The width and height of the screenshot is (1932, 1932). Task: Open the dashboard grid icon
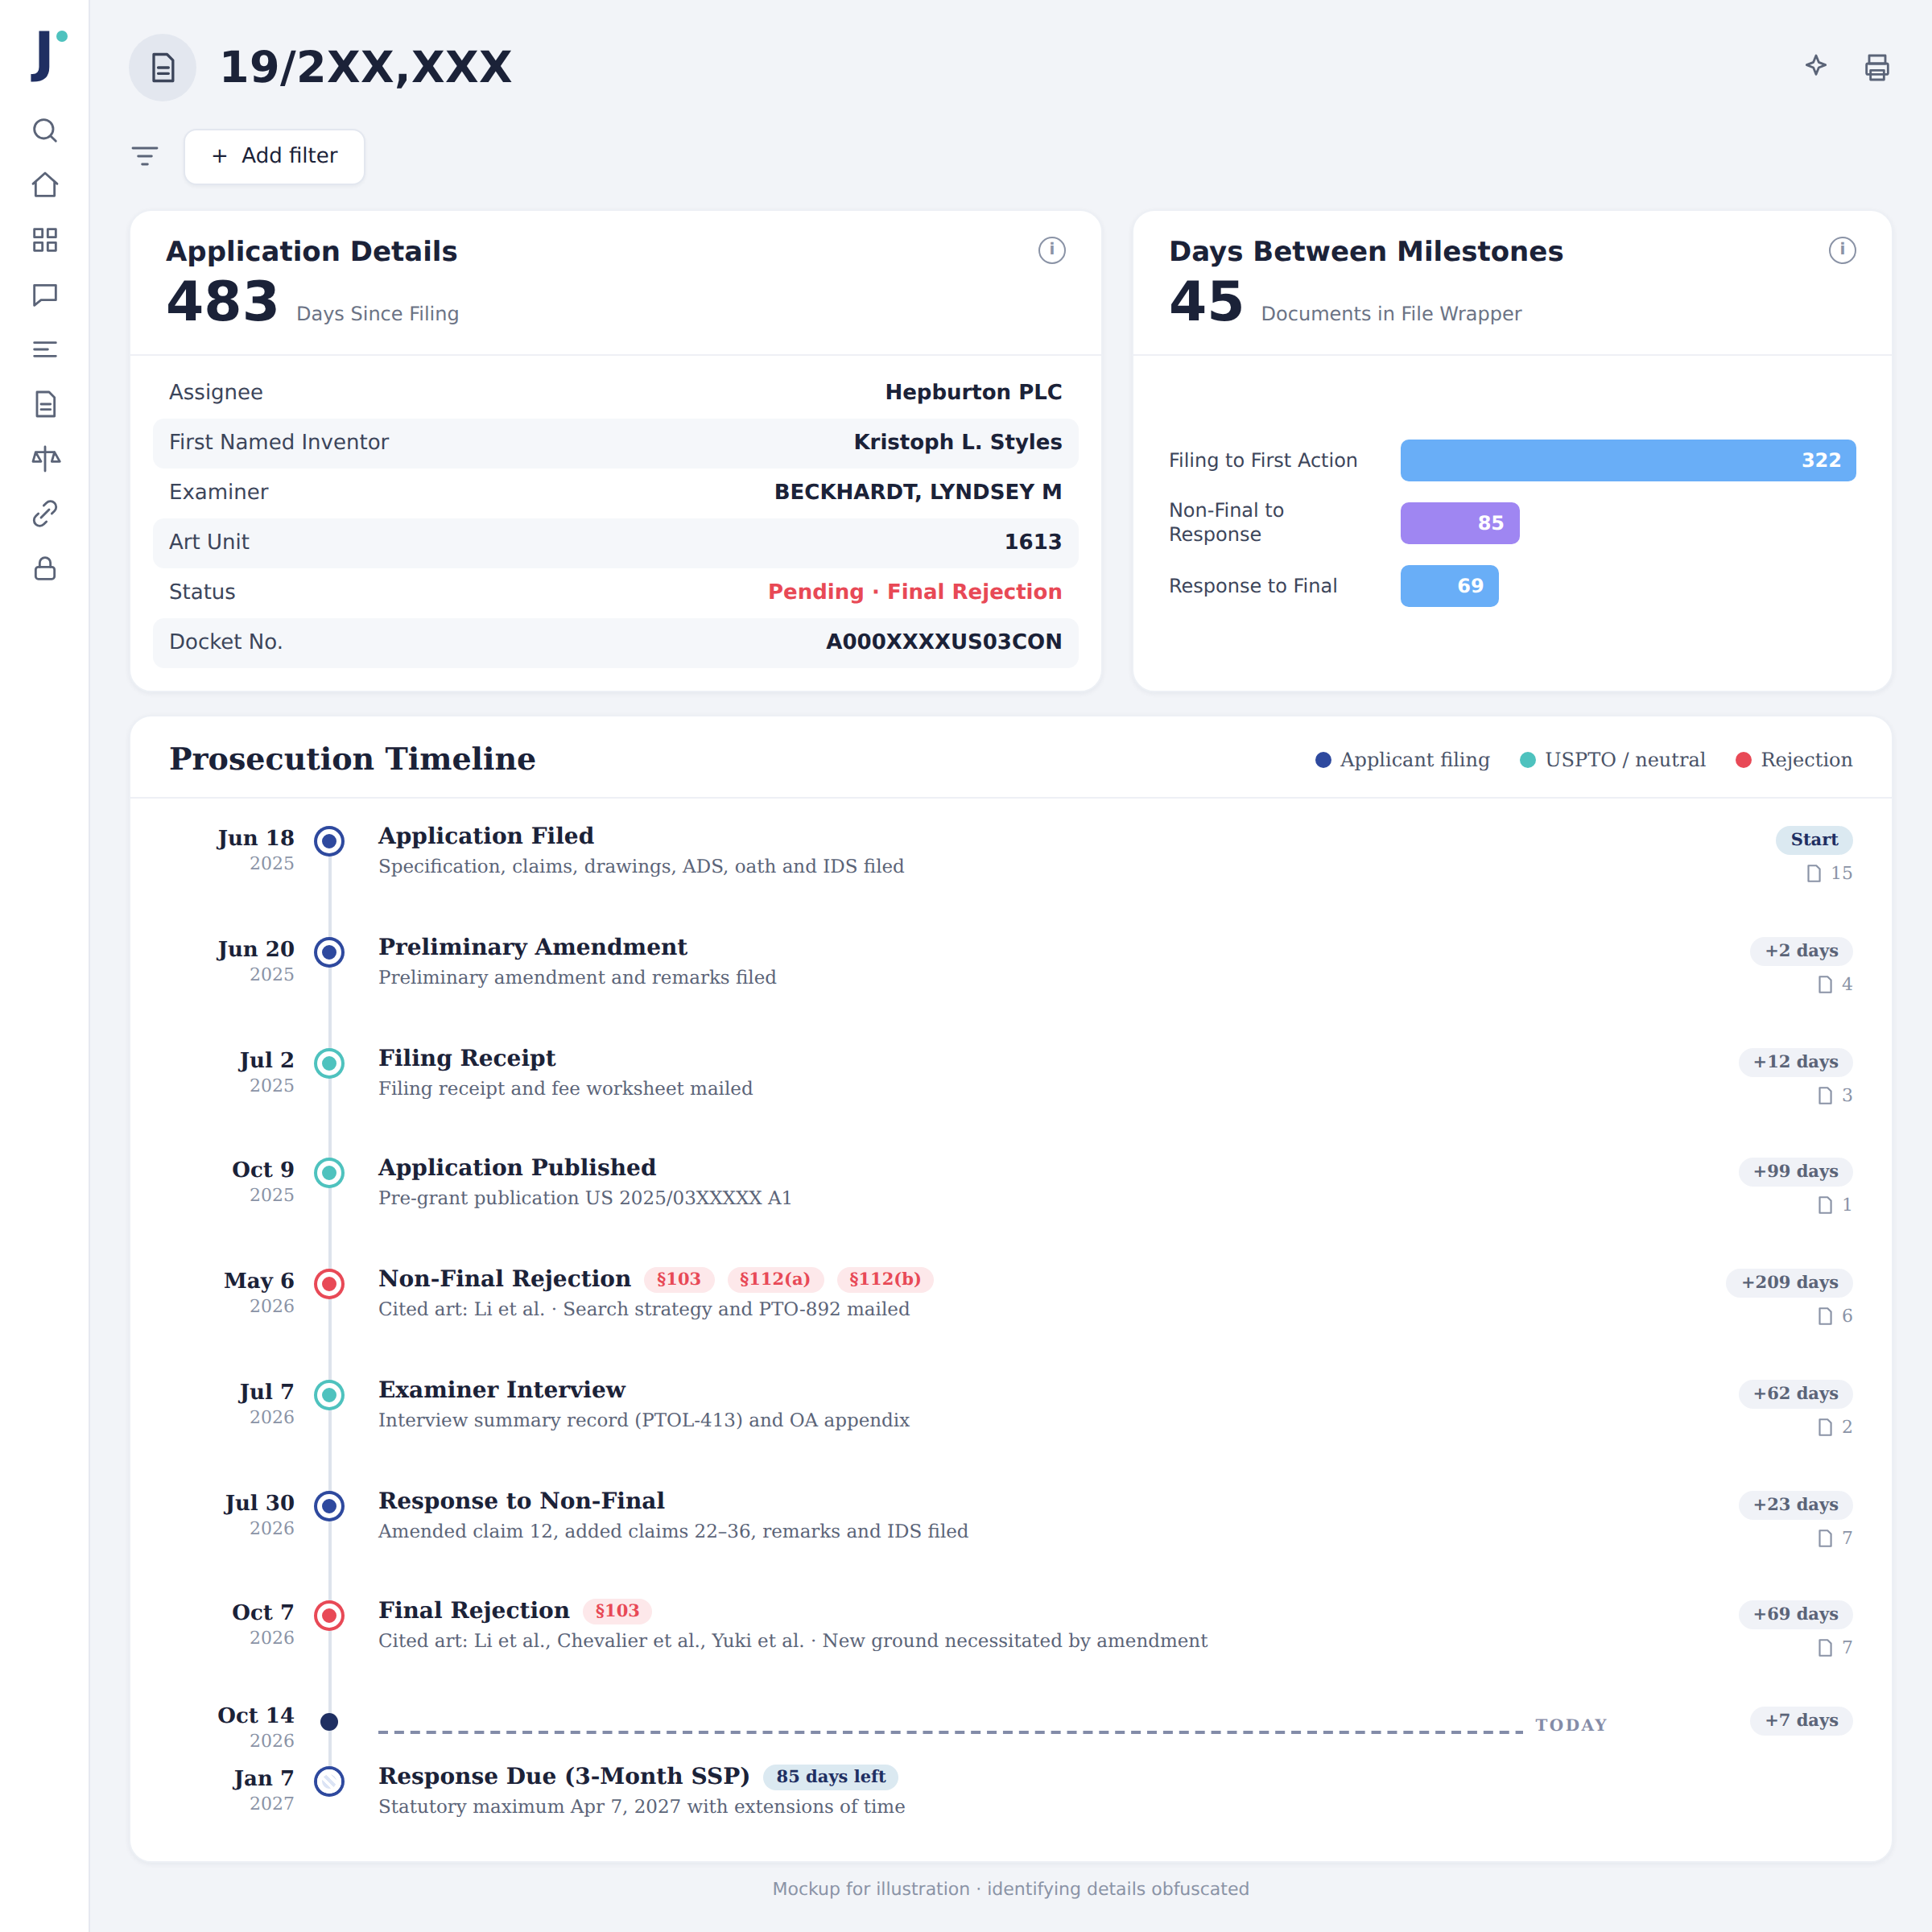tap(45, 240)
